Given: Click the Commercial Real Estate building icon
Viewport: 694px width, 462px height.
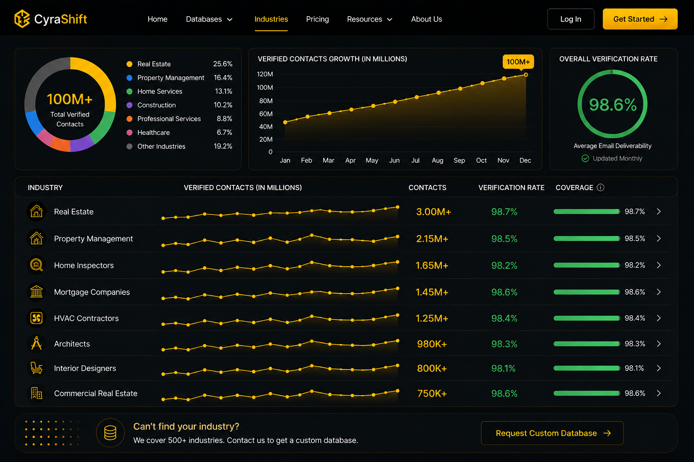Looking at the screenshot, I should coord(37,393).
